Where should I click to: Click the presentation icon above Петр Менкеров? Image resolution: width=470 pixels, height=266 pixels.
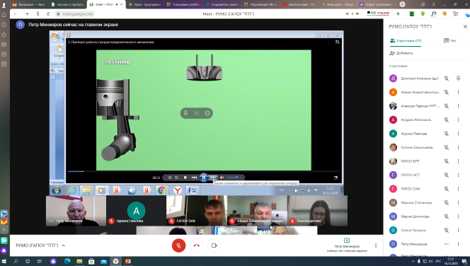click(347, 241)
